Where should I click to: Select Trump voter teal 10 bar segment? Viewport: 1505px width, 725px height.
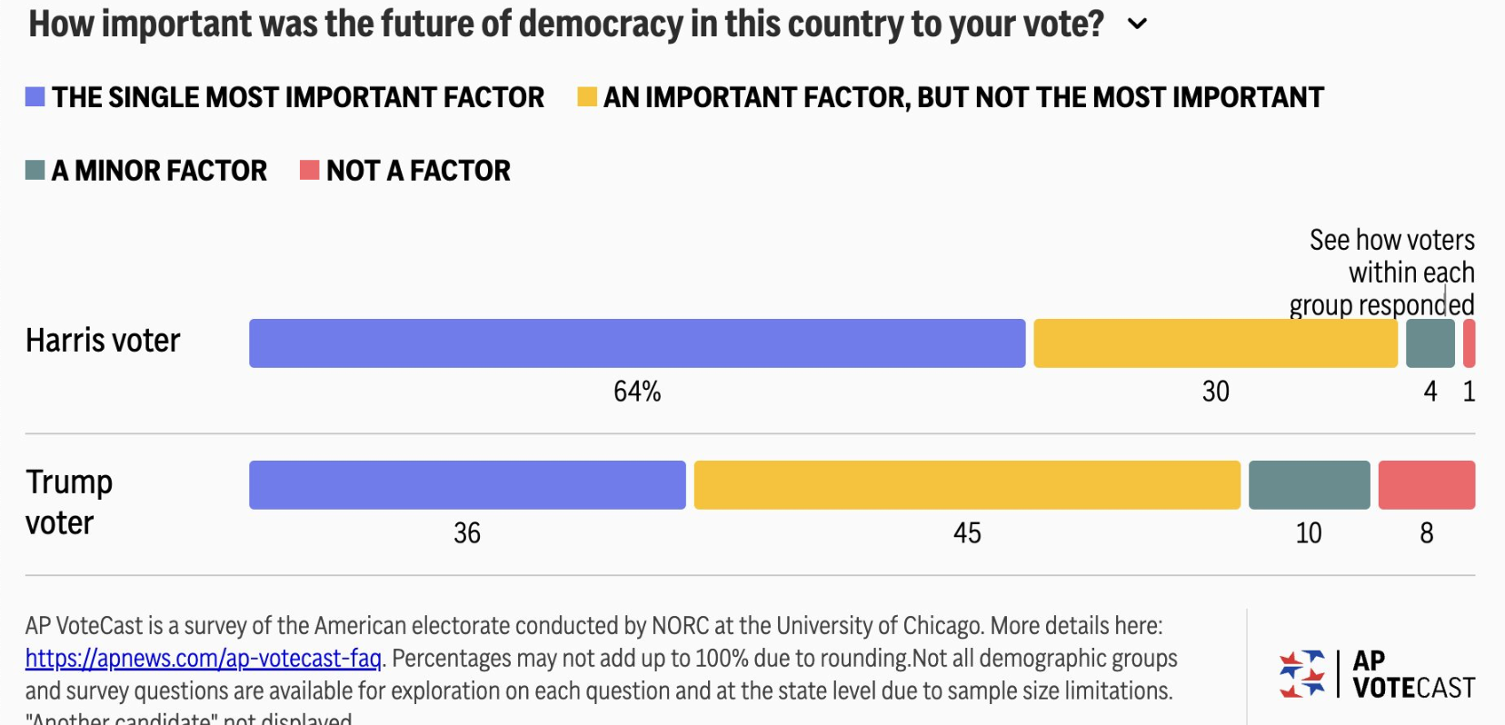pyautogui.click(x=1309, y=485)
